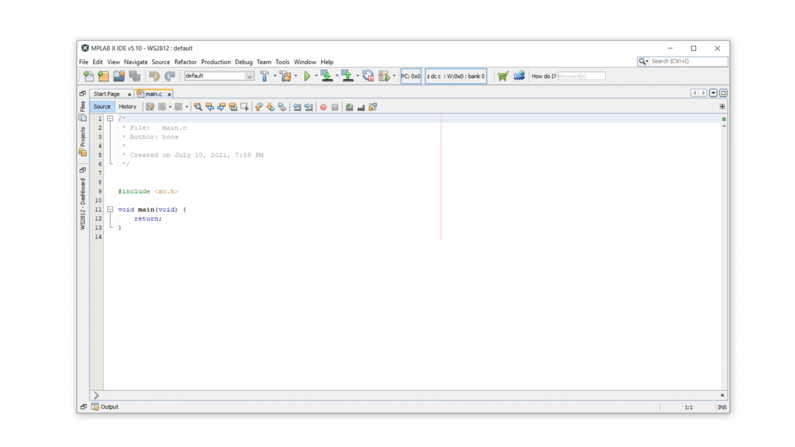Screen dimensions: 795x447
Task: Click the Debug Project icon
Action: 384,76
